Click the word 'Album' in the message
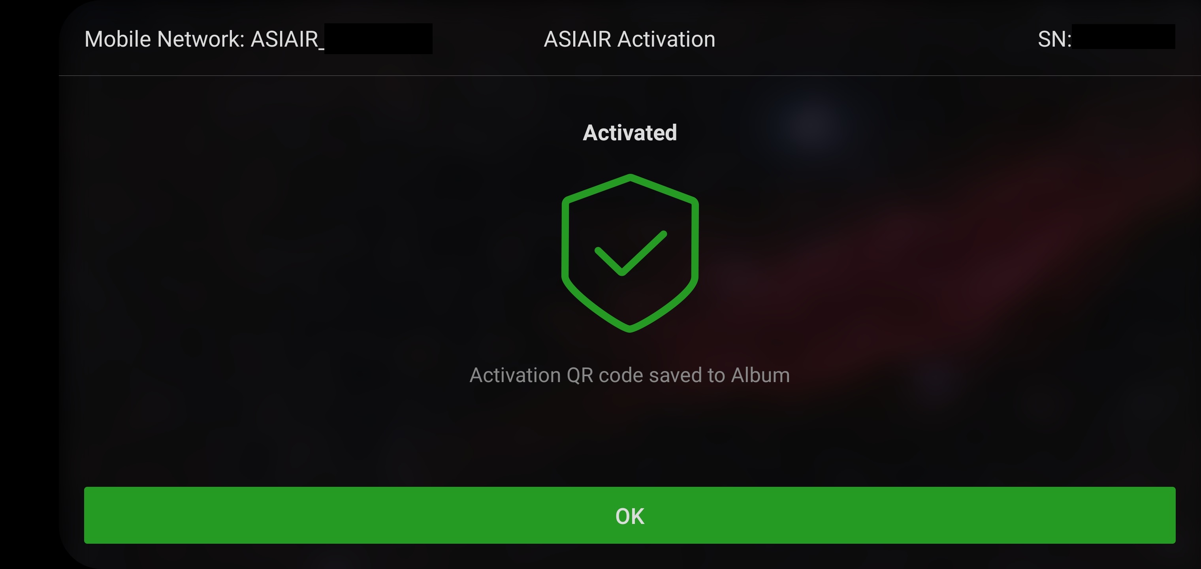The height and width of the screenshot is (569, 1201). coord(761,375)
